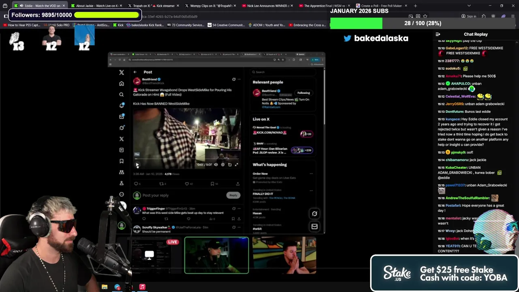Expand the tab list dropdown arrow
The height and width of the screenshot is (292, 519).
(x=469, y=6)
